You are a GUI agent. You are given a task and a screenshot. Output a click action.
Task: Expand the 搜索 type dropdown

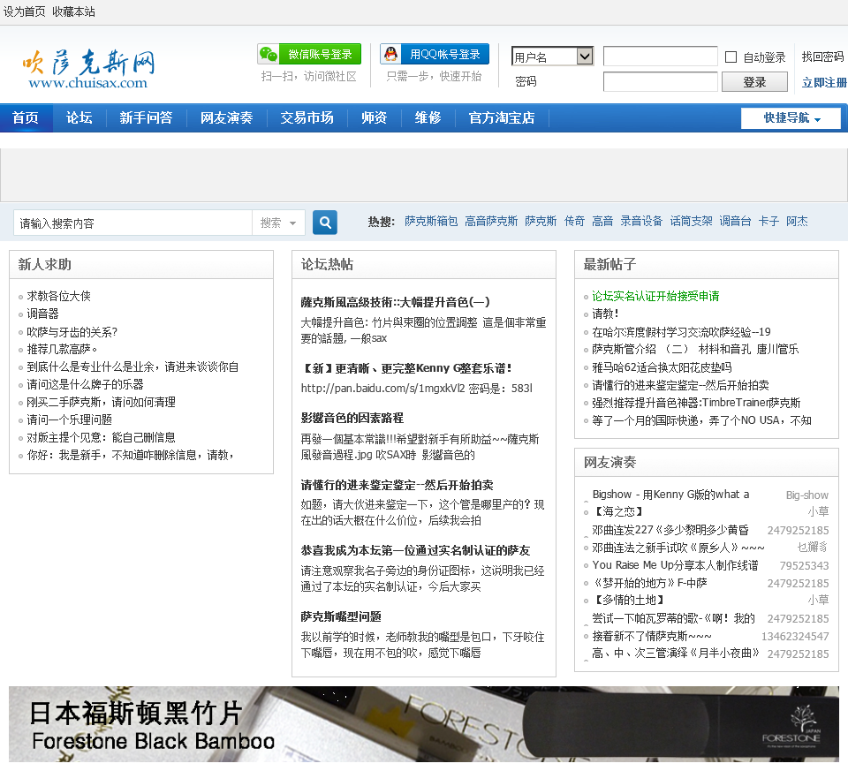coord(279,223)
